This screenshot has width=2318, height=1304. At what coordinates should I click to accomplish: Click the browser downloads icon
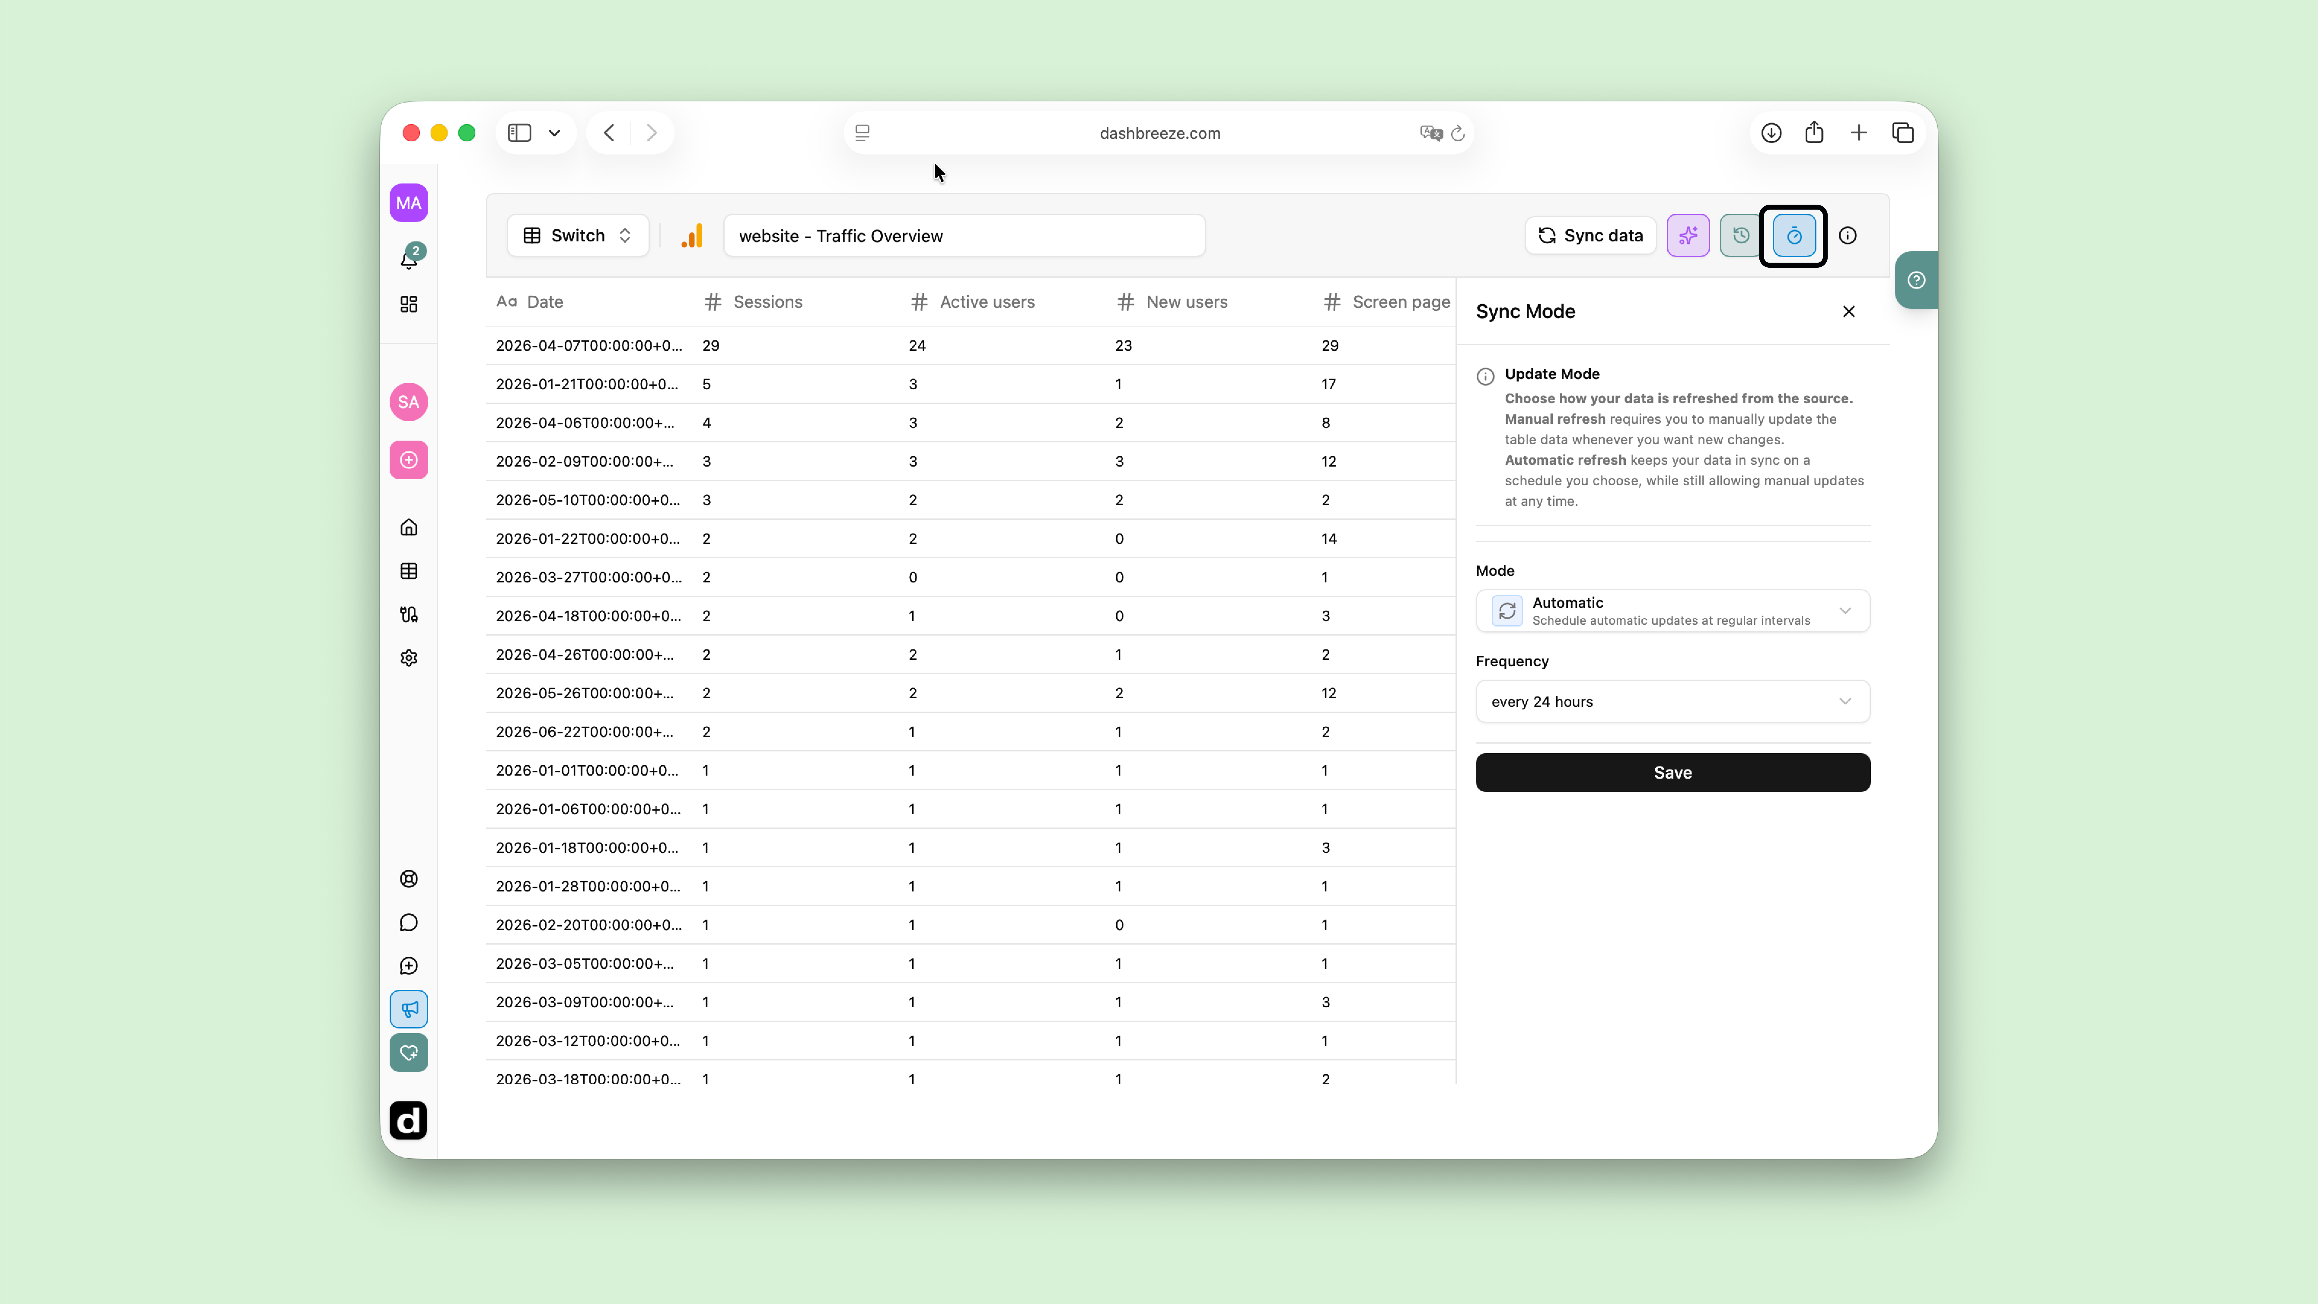[x=1771, y=133]
